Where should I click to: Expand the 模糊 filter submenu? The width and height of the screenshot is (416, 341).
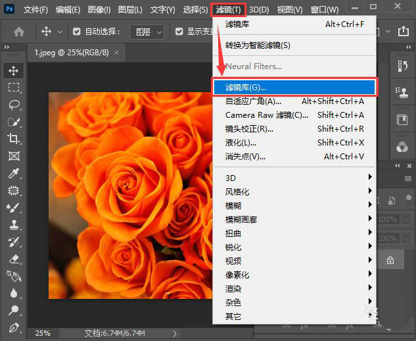pos(294,205)
